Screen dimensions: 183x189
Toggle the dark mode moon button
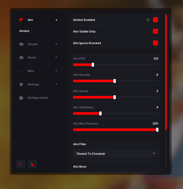(33, 164)
